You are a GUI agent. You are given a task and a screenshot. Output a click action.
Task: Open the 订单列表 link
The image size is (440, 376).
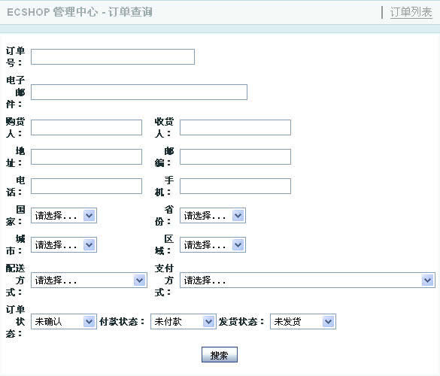pos(411,12)
